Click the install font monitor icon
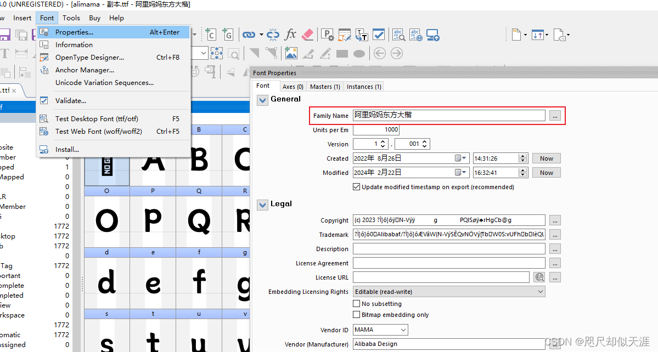 click(432, 35)
